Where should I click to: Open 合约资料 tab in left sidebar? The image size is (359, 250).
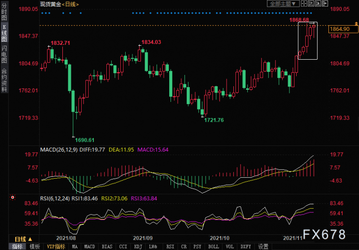pyautogui.click(x=4, y=79)
